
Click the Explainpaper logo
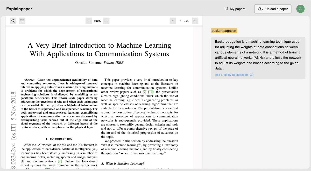point(19,9)
